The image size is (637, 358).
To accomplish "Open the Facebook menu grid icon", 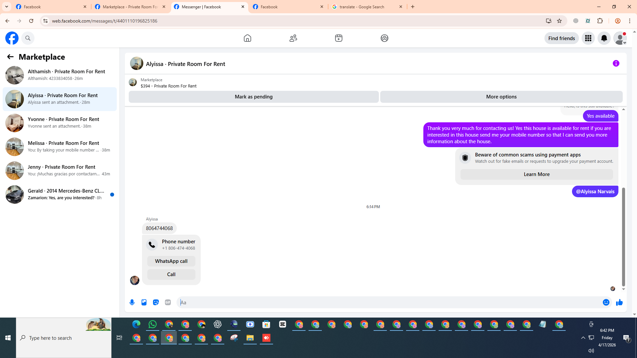I will [588, 38].
